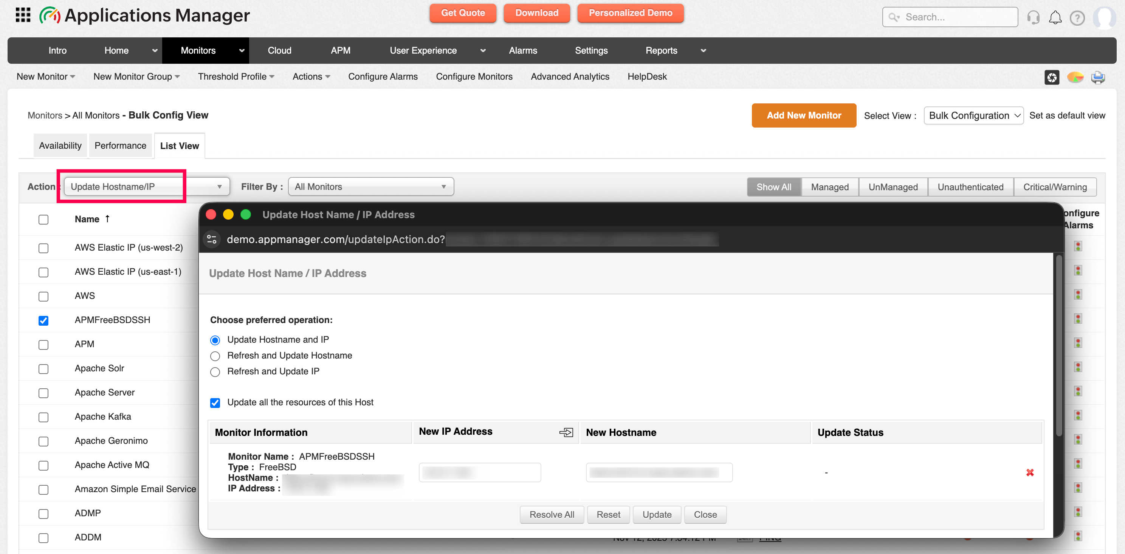The image size is (1125, 554).
Task: Click configure alarm icon for AWS row
Action: point(1078,295)
